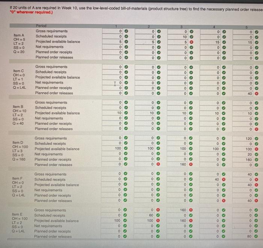This screenshot has height=248, width=263.
Task: Click red X beside Item E gross requirements period 3
Action: 191,210
